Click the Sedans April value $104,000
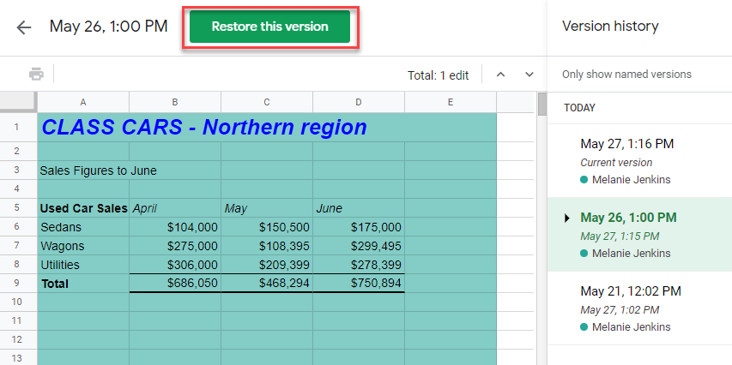This screenshot has height=365, width=732. coord(175,227)
